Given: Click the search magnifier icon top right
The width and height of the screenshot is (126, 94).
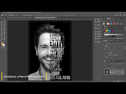Looking at the screenshot, I should [118, 15].
